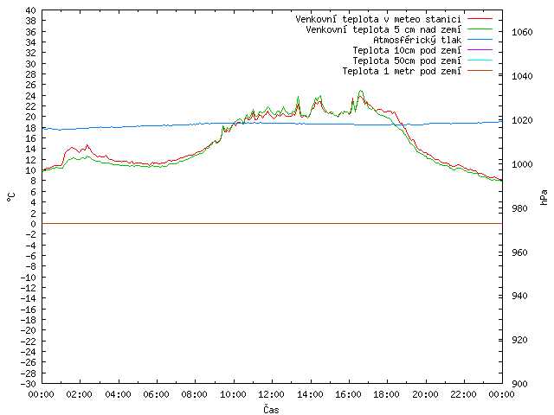554x415 pixels.
Task: Click the '900' pressure axis label
Action: click(x=519, y=384)
